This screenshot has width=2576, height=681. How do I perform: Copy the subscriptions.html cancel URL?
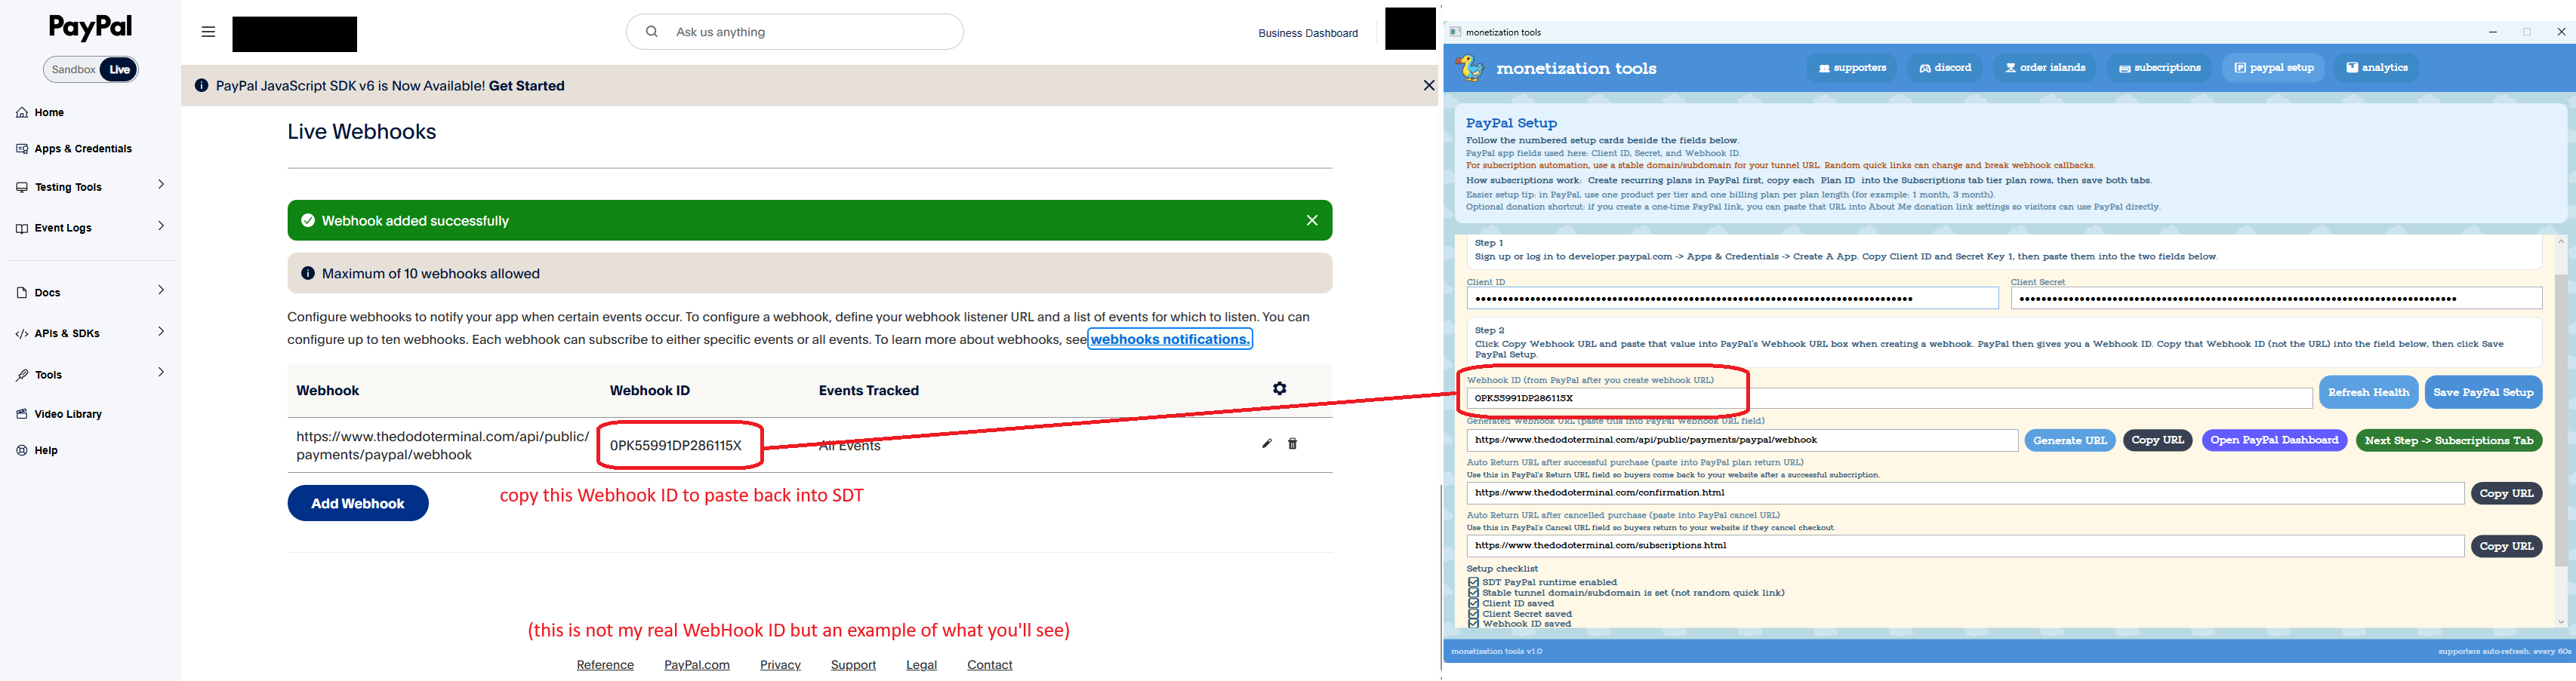point(2506,546)
